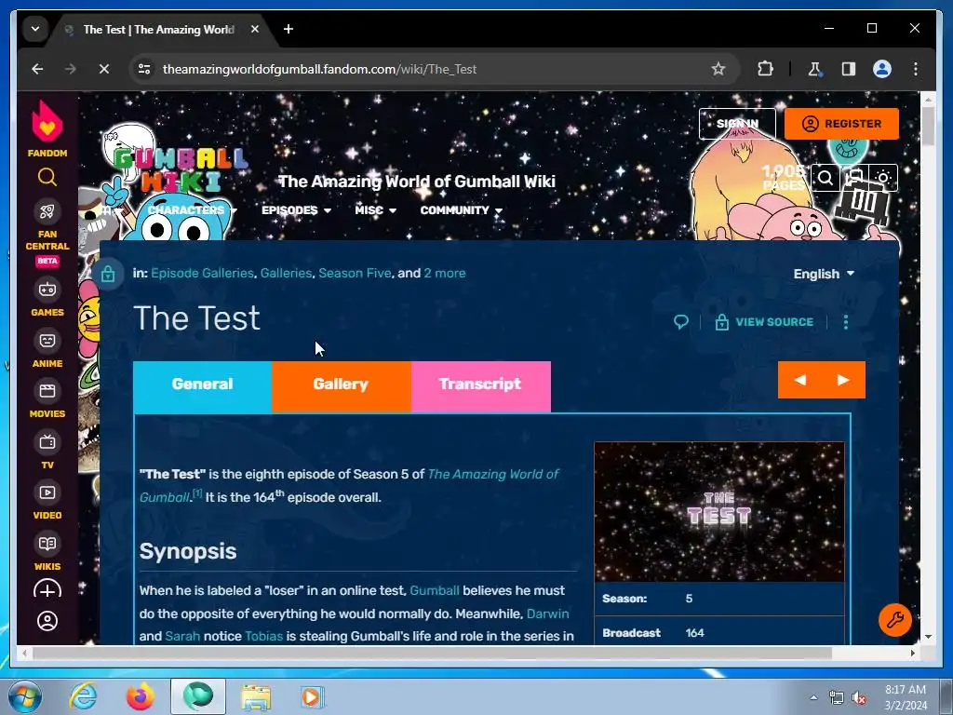Click the vertical page scrollbar
The width and height of the screenshot is (953, 715).
pos(928,126)
